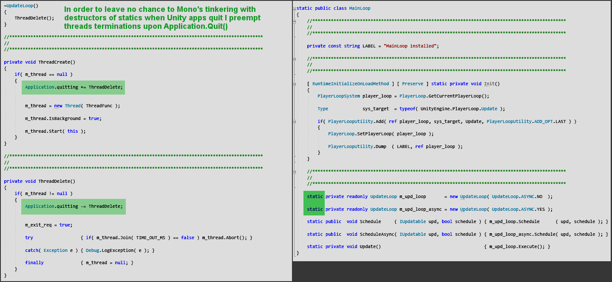Select the highlighted static keyword before m_upd_loop

[x=314, y=196]
